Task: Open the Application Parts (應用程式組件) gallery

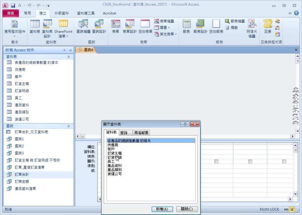Action: (15, 29)
